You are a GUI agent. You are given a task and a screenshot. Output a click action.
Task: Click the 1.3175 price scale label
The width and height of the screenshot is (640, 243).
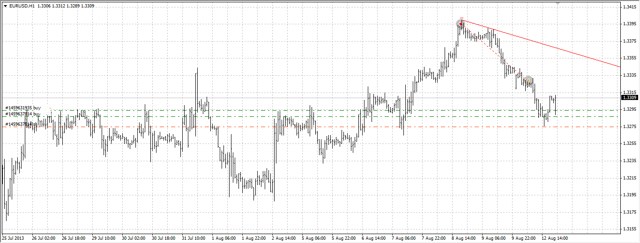coord(629,212)
